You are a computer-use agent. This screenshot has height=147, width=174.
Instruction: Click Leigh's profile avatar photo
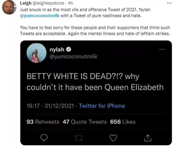coord(9,7)
